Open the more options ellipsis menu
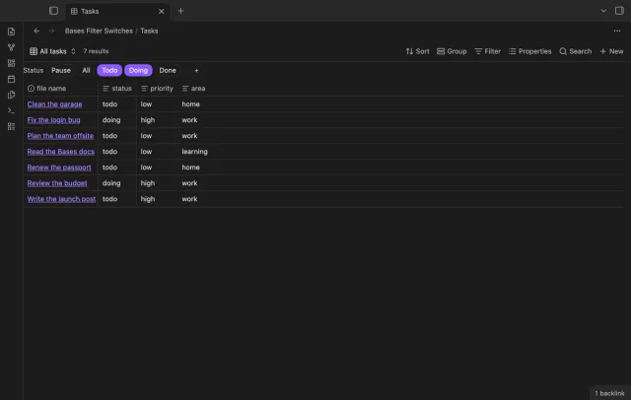The height and width of the screenshot is (400, 631). 617,31
